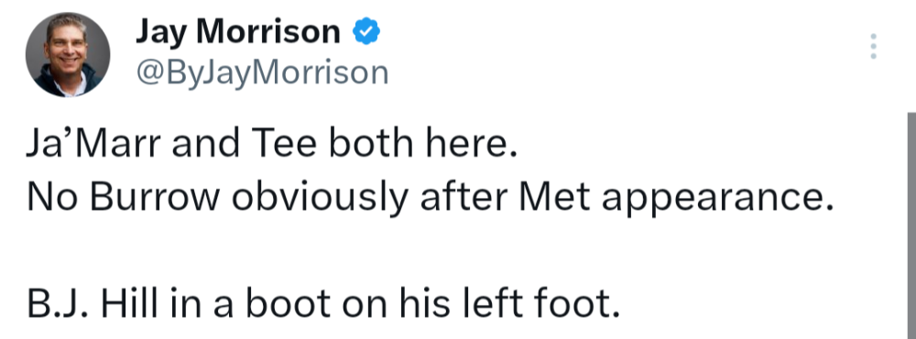Click the sentence about Burrow's Met appearance
This screenshot has width=916, height=339.
point(430,200)
